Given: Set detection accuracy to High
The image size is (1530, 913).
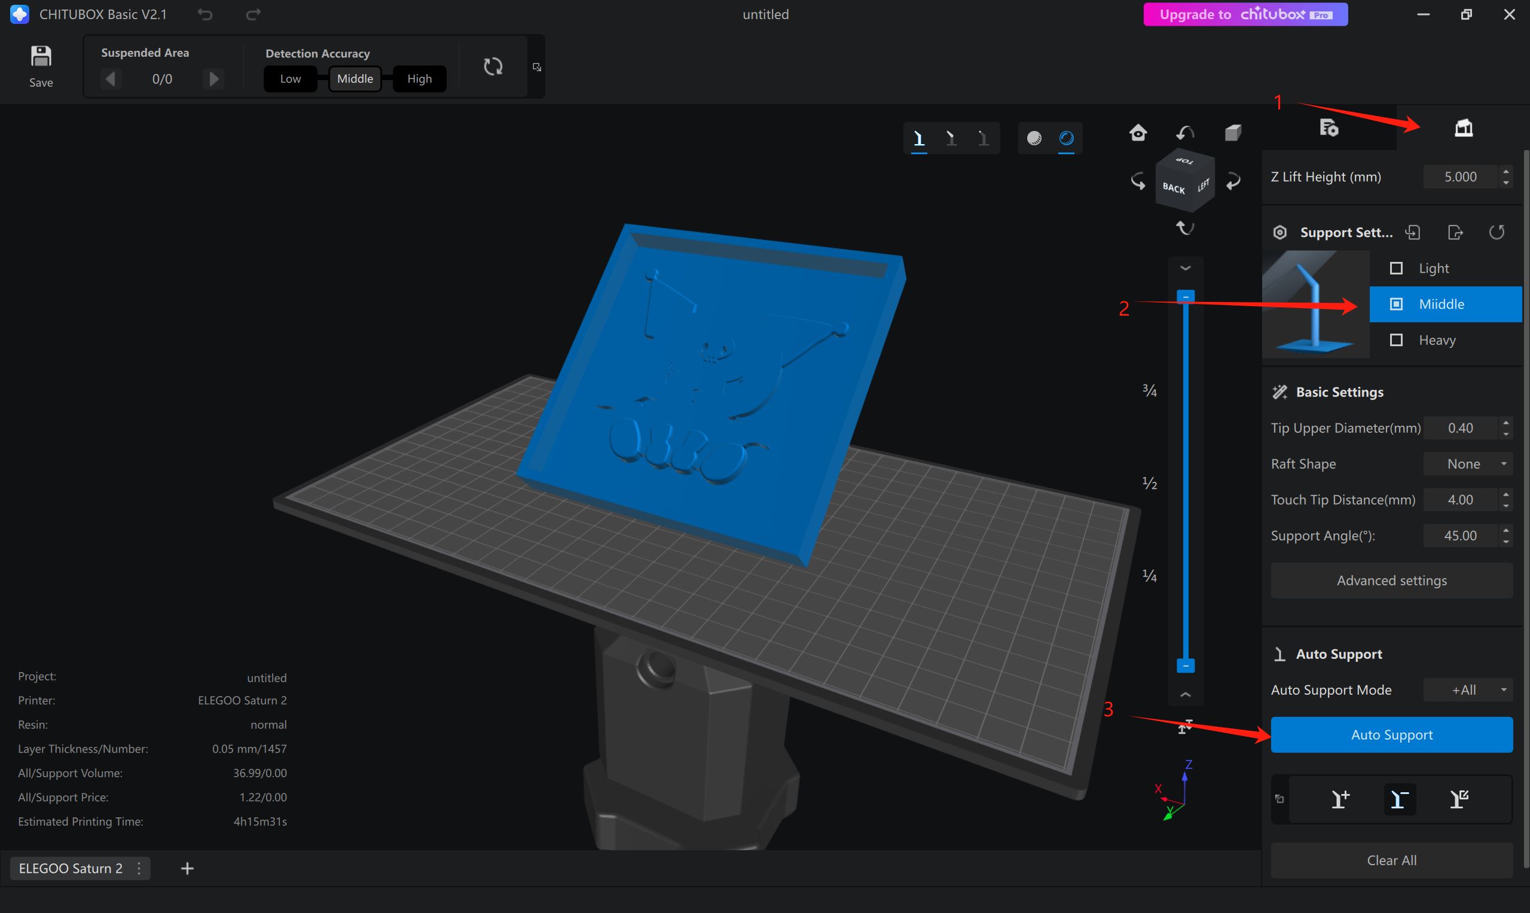Looking at the screenshot, I should (x=420, y=79).
